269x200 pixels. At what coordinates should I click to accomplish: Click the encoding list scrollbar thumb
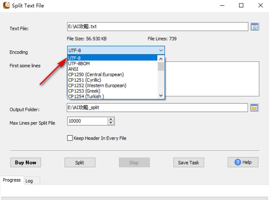(x=161, y=66)
